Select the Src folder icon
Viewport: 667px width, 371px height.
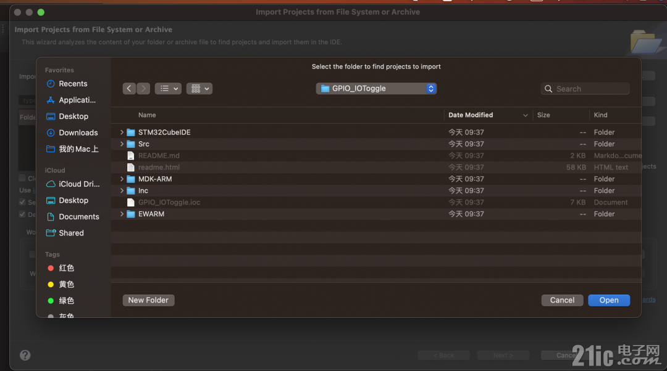coord(131,144)
